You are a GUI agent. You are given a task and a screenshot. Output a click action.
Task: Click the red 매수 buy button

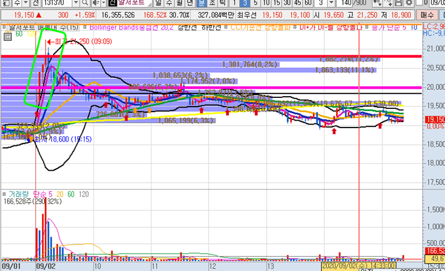pos(427,15)
